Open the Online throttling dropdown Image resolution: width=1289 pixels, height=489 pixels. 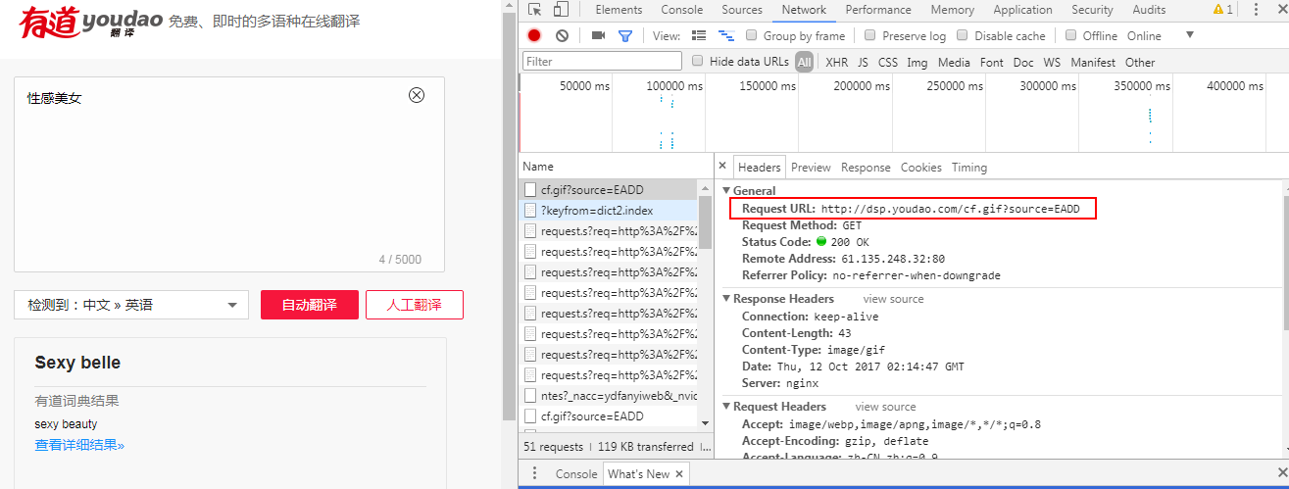coord(1189,35)
